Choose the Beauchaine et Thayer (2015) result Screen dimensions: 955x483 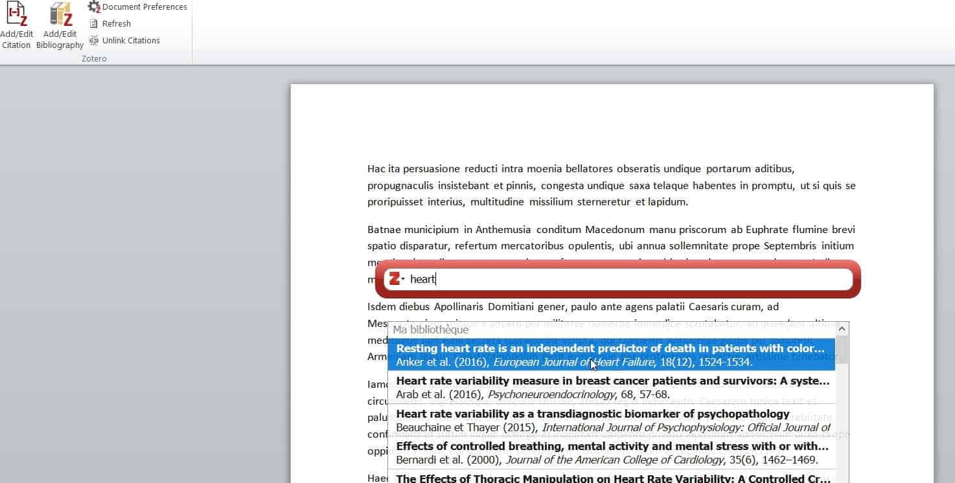click(612, 420)
